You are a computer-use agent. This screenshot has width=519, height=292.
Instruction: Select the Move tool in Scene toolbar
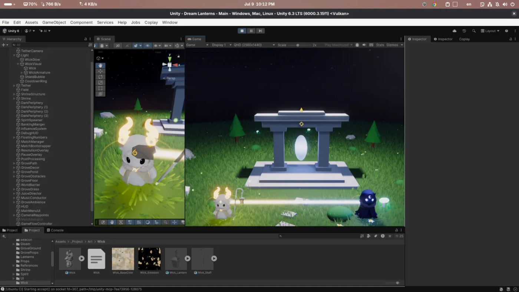pyautogui.click(x=100, y=71)
